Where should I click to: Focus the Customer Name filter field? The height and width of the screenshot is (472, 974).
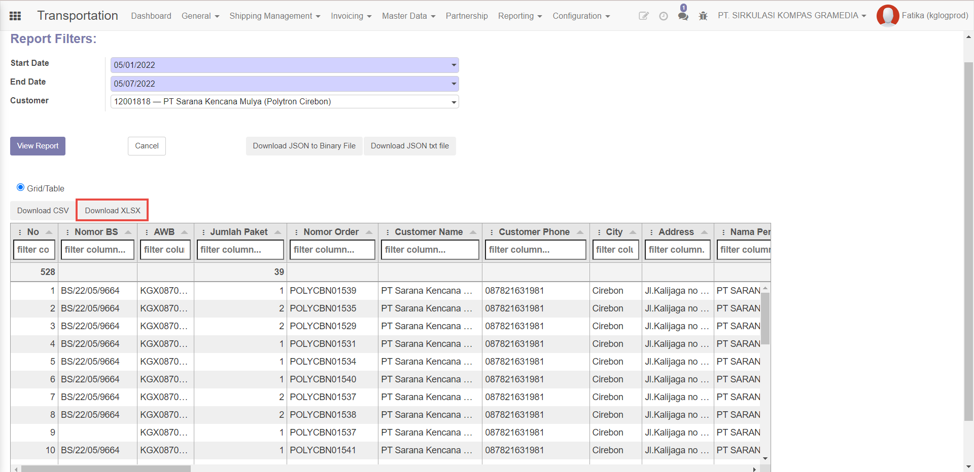[x=430, y=250]
